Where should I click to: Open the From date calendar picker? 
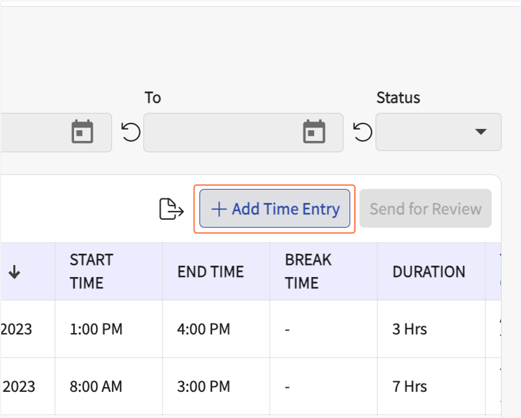[82, 132]
